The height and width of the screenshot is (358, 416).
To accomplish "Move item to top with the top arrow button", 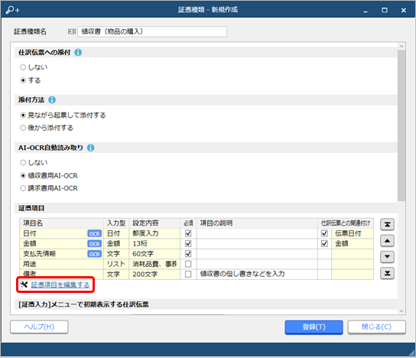I will click(x=387, y=224).
